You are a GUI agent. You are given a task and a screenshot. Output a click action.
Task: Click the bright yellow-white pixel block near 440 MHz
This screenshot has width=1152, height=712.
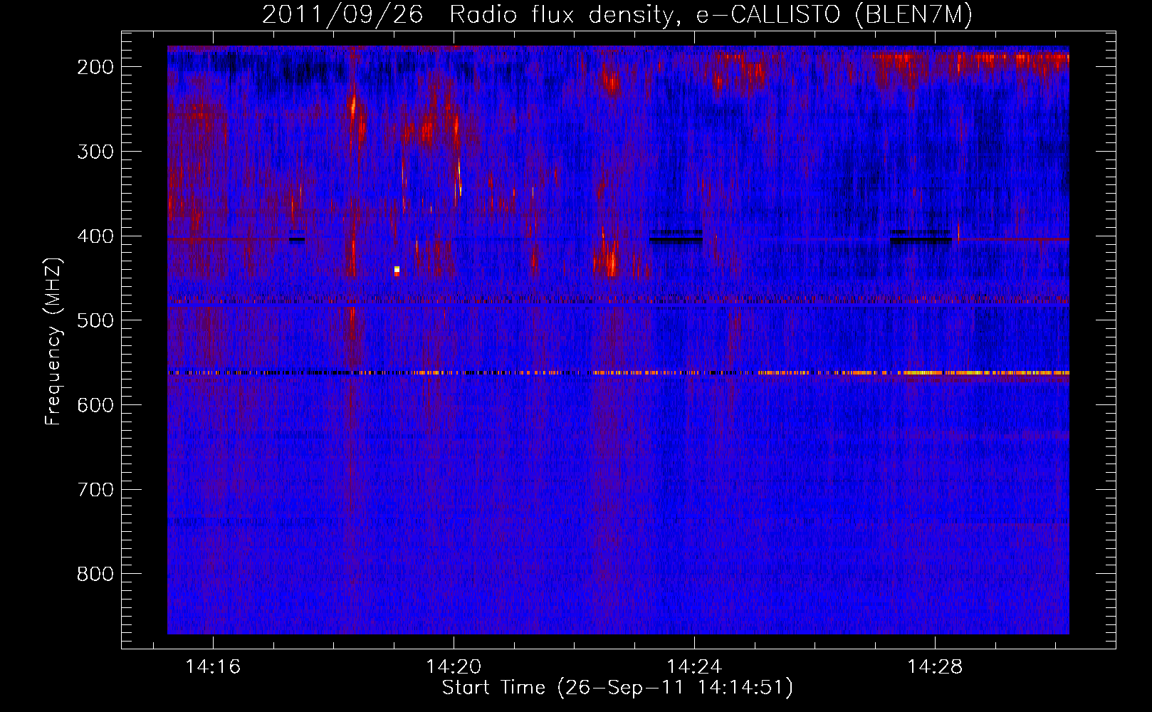tap(397, 271)
